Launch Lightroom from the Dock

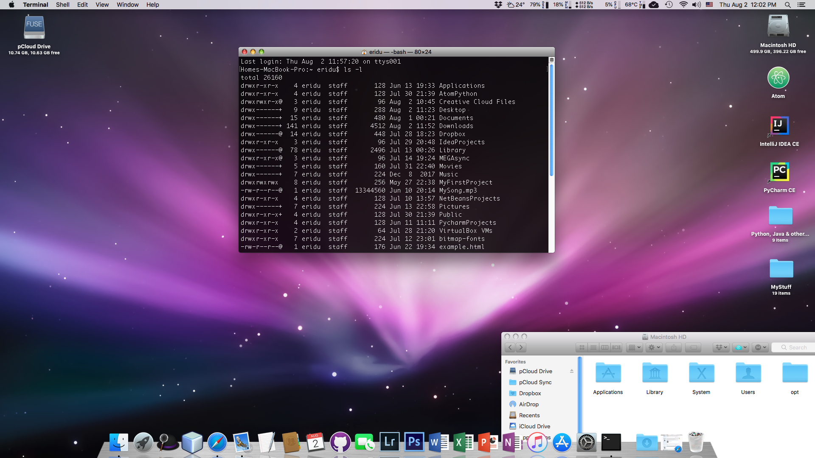click(389, 443)
